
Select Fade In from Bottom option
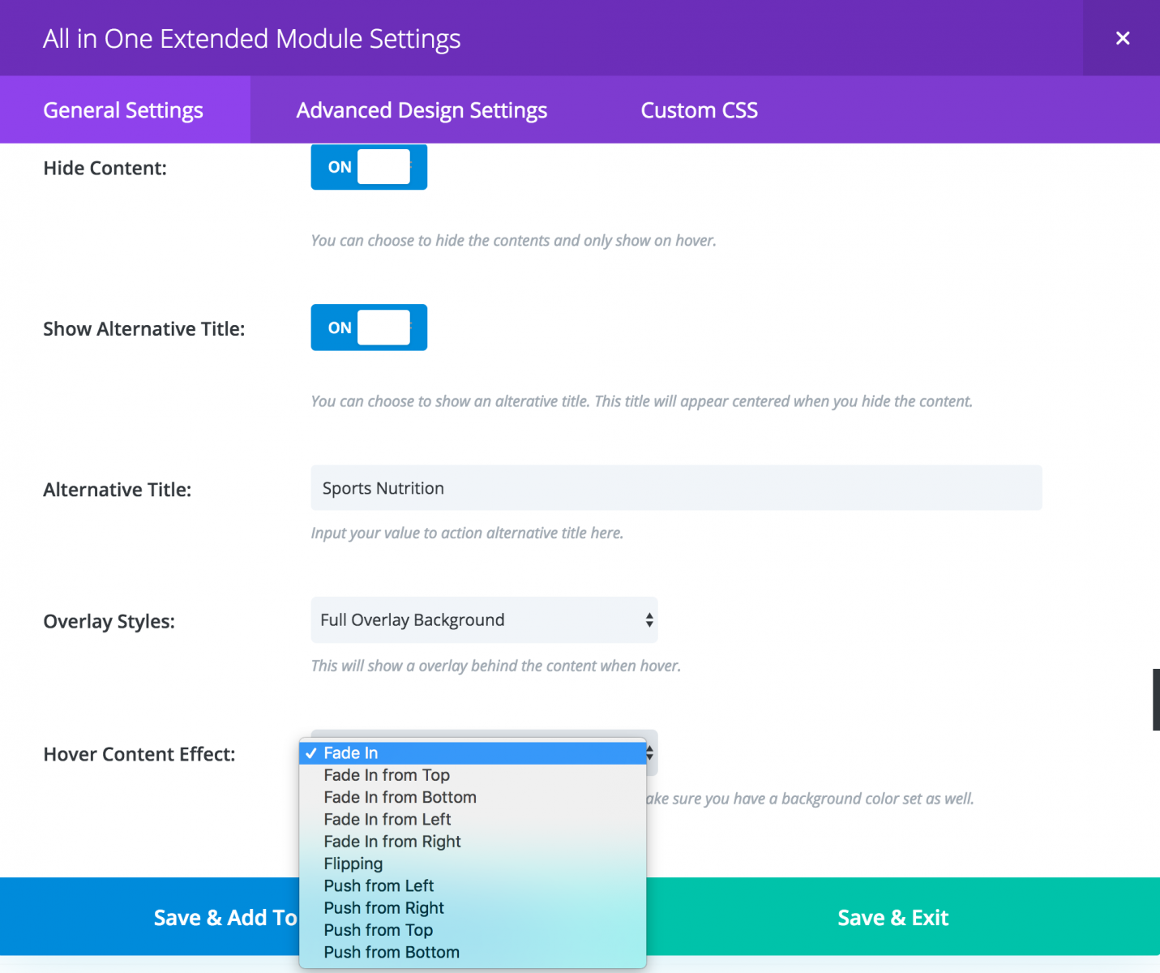point(473,797)
